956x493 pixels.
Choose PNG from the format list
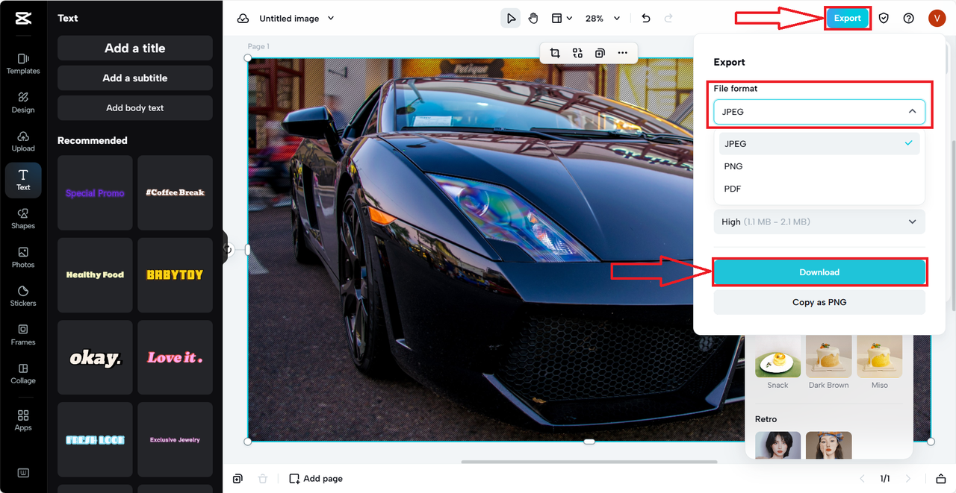pyautogui.click(x=819, y=166)
